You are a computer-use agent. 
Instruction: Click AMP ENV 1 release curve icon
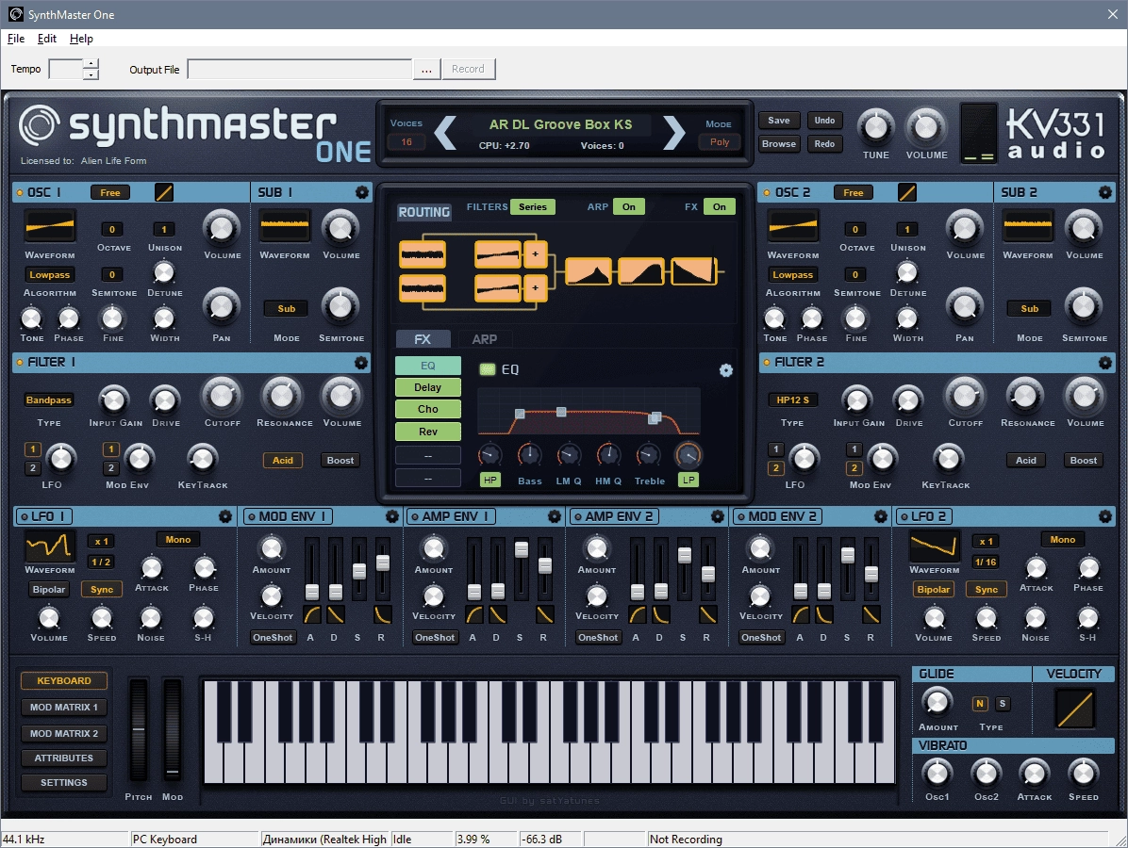pyautogui.click(x=544, y=614)
